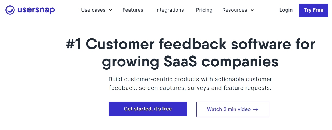Open the Resources menu label
Viewport: 332px width, 130px height.
(235, 10)
